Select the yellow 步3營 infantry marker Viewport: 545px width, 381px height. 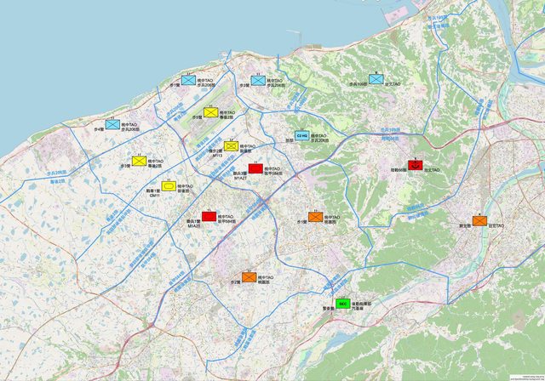click(139, 161)
